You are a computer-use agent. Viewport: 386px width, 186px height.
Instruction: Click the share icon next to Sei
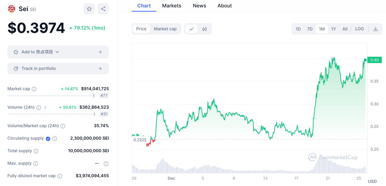(103, 9)
